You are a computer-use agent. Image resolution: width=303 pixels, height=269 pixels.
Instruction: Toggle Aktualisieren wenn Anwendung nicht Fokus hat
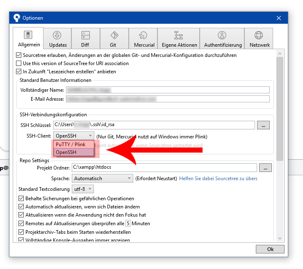coord(21,215)
